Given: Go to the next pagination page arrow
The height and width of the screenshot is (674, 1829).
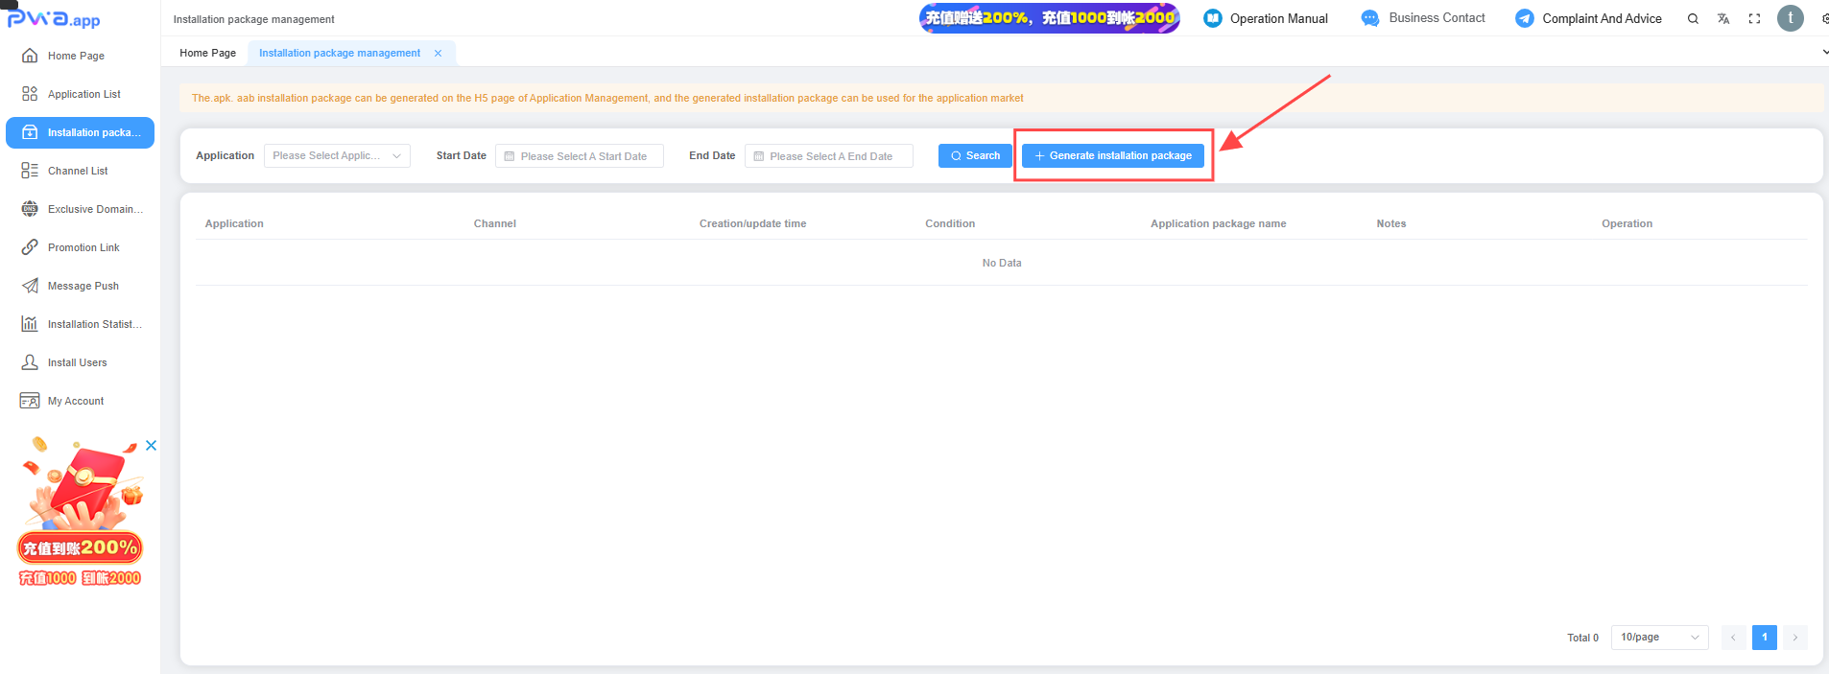Looking at the screenshot, I should 1794,638.
